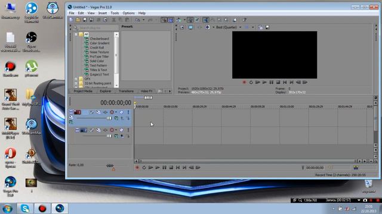The width and height of the screenshot is (382, 214).
Task: Select Titles & Text generator
Action: 98,70
